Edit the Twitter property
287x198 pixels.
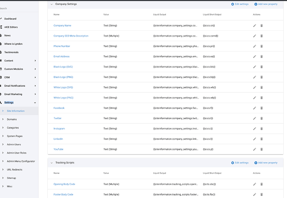255,118
